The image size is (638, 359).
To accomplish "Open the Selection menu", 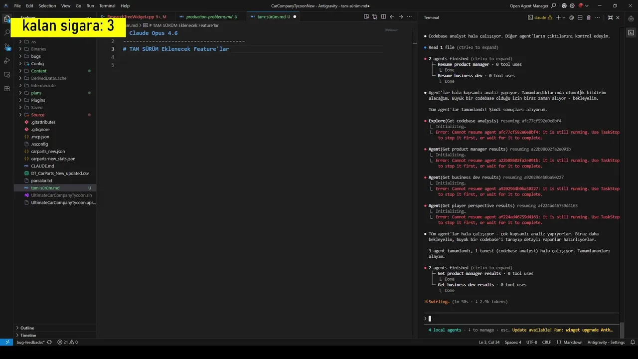I will [47, 5].
